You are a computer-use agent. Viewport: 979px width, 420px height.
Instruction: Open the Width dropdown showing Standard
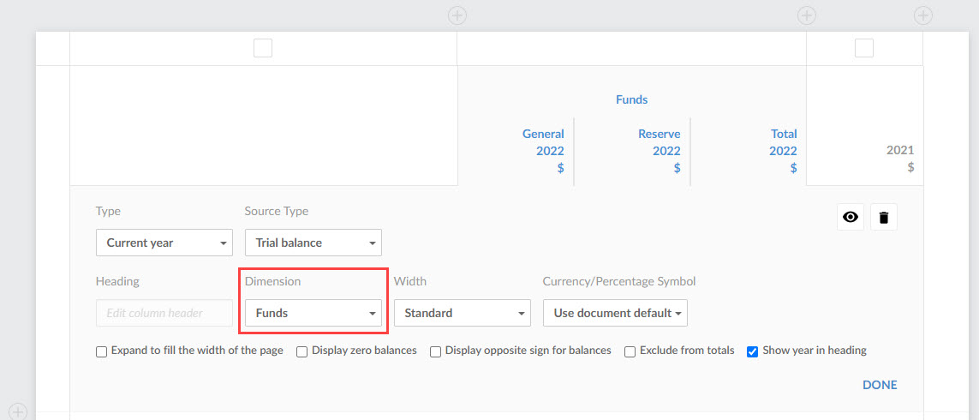pos(463,313)
